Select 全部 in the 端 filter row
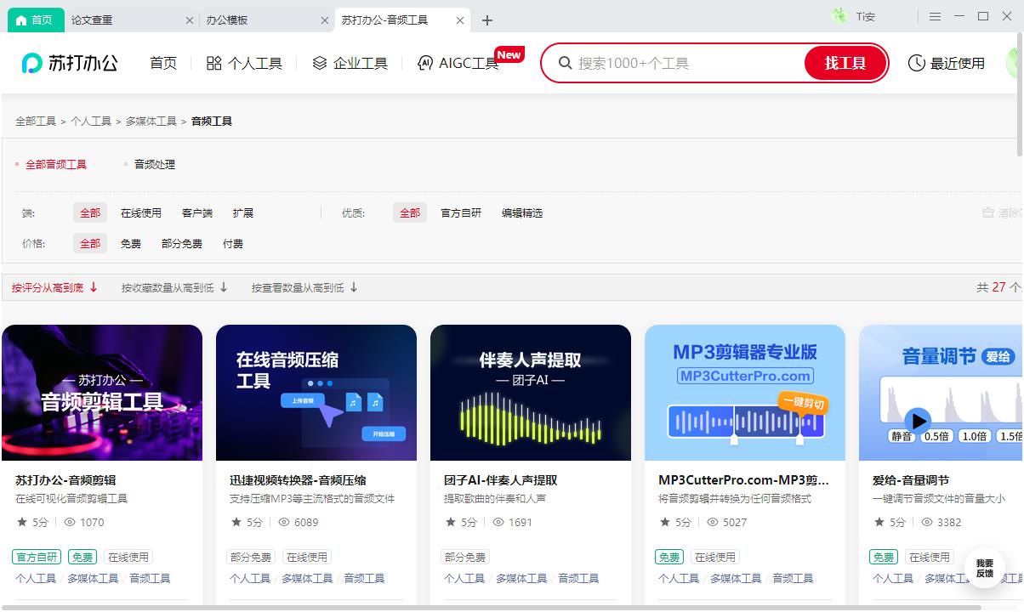The width and height of the screenshot is (1024, 612). (x=90, y=213)
